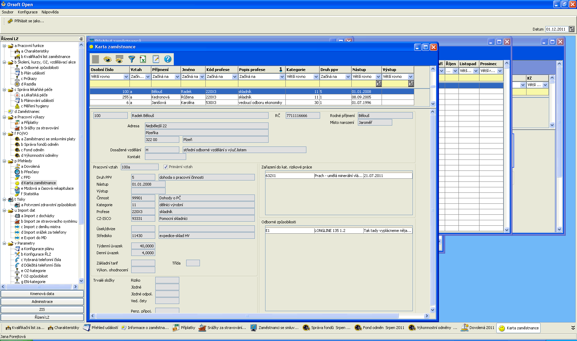Click the list lines icon in toolbar

click(x=95, y=59)
